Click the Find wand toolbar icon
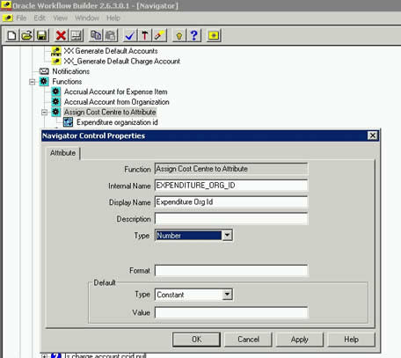 tap(160, 35)
